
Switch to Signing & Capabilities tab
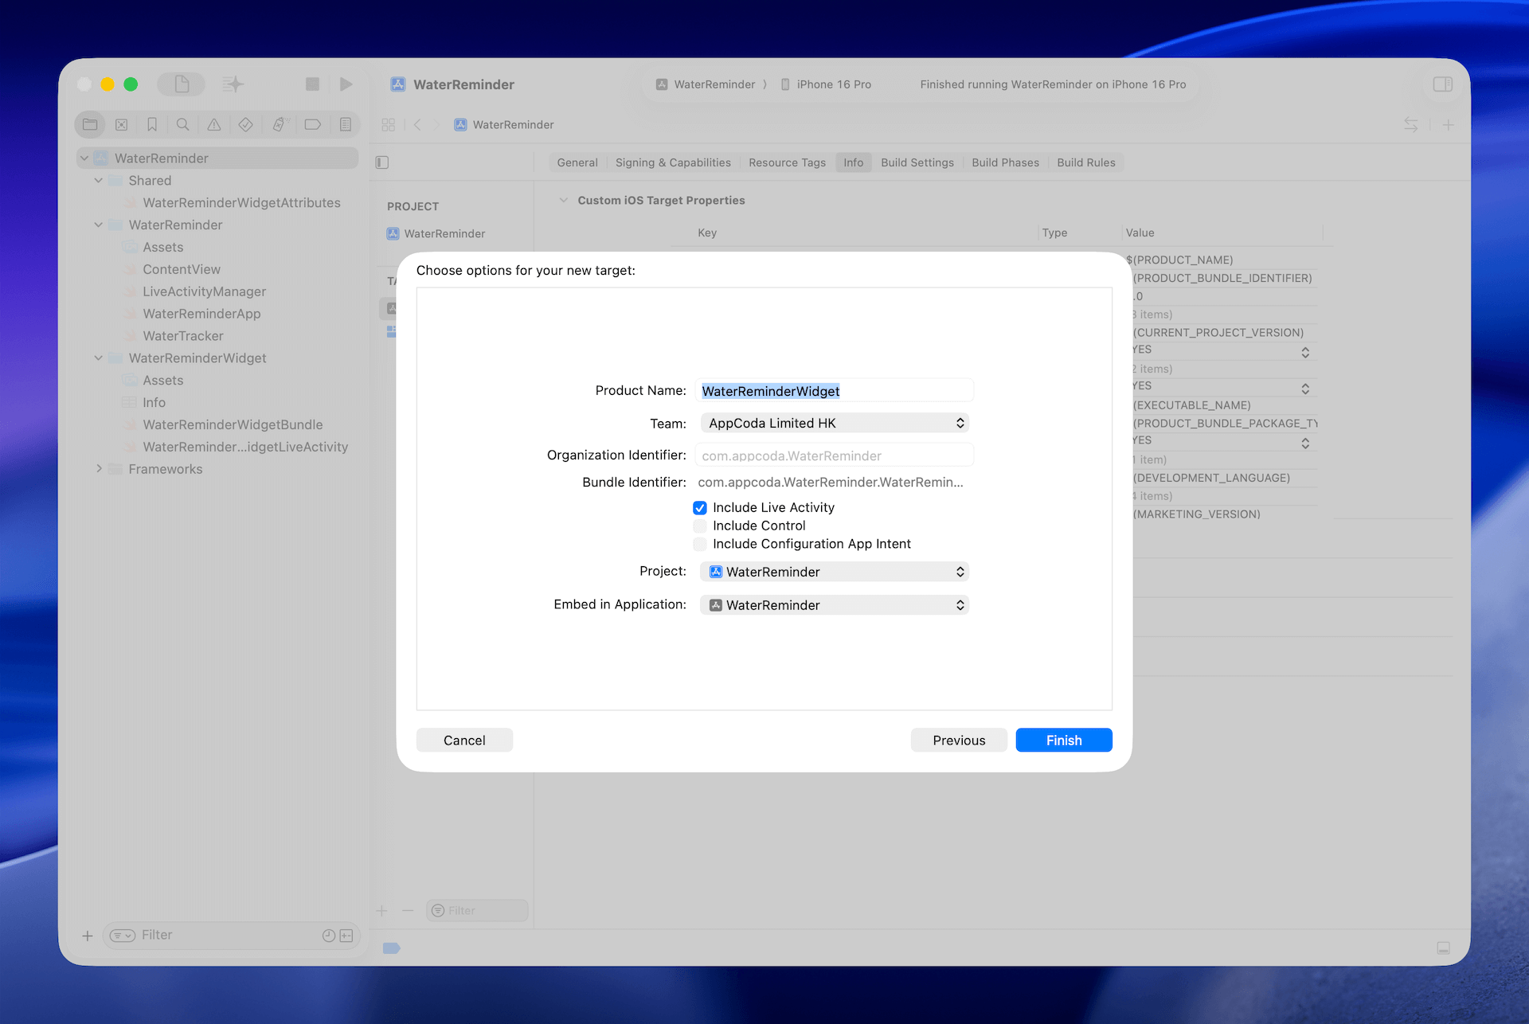pos(672,162)
